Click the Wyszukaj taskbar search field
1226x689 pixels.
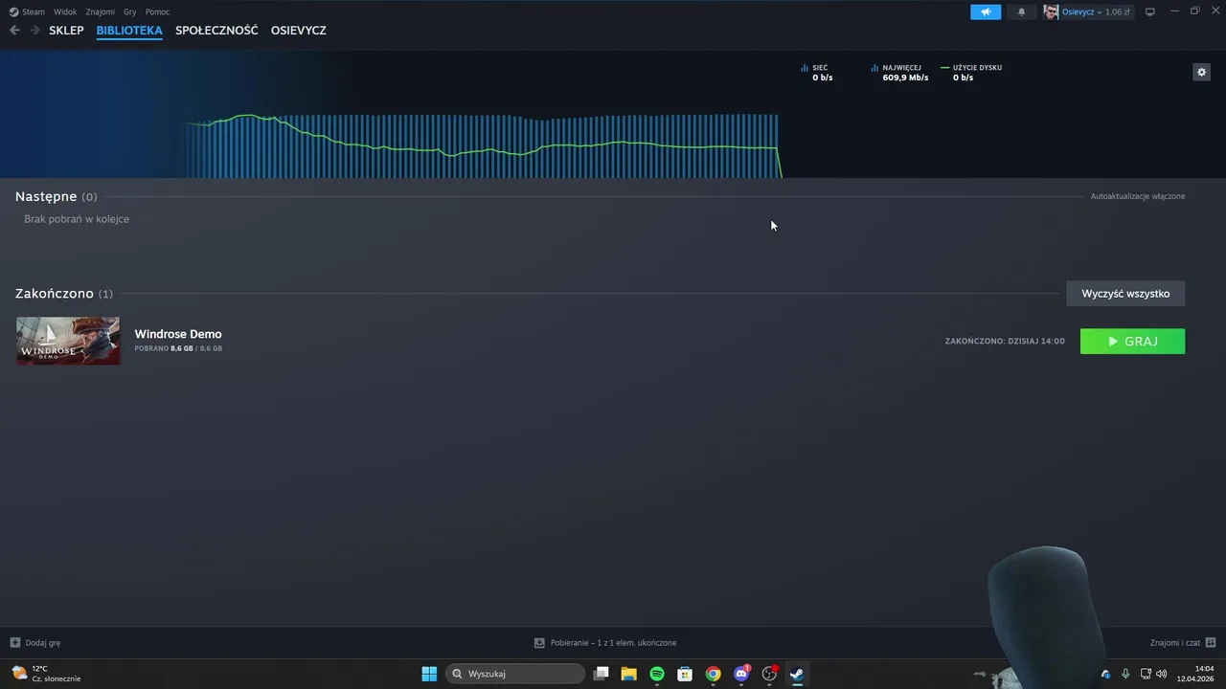[x=515, y=674]
